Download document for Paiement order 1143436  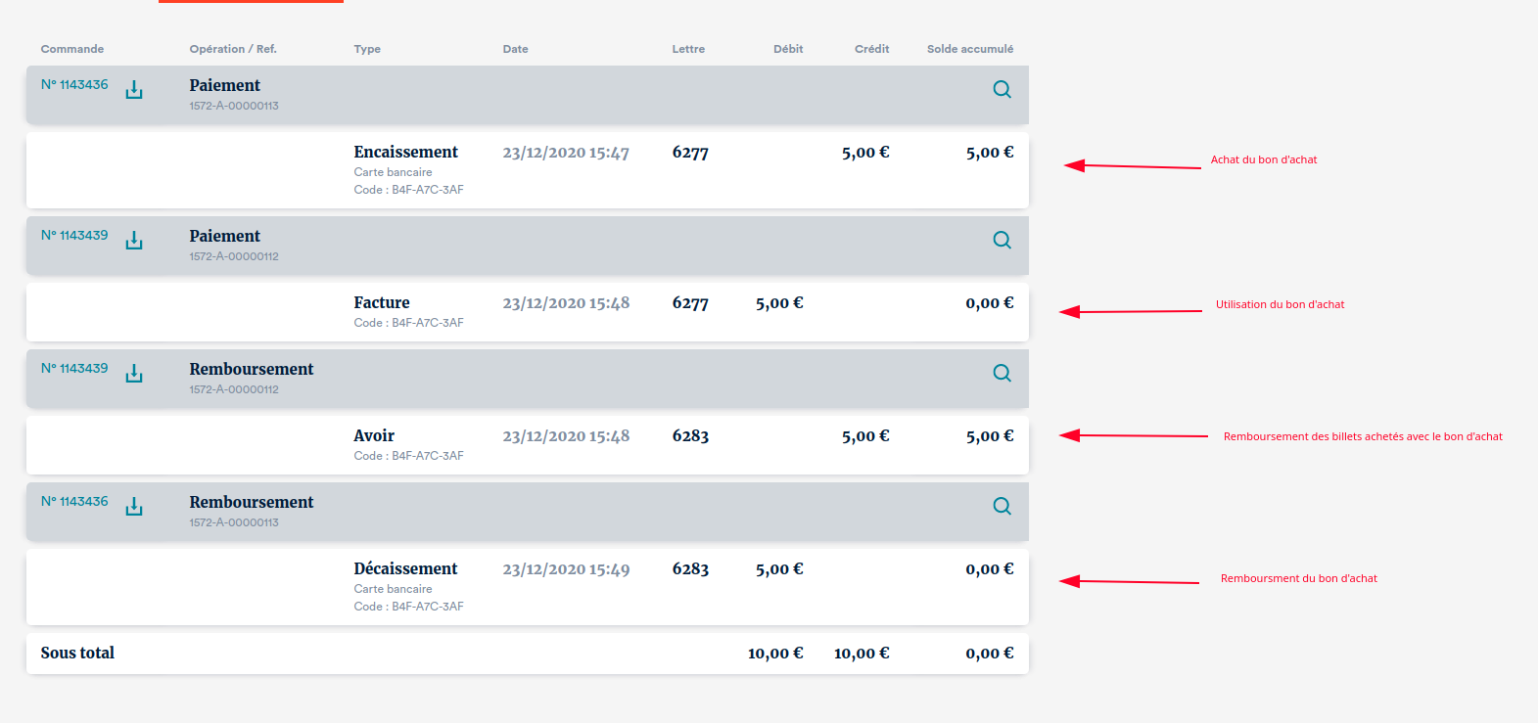tap(134, 90)
